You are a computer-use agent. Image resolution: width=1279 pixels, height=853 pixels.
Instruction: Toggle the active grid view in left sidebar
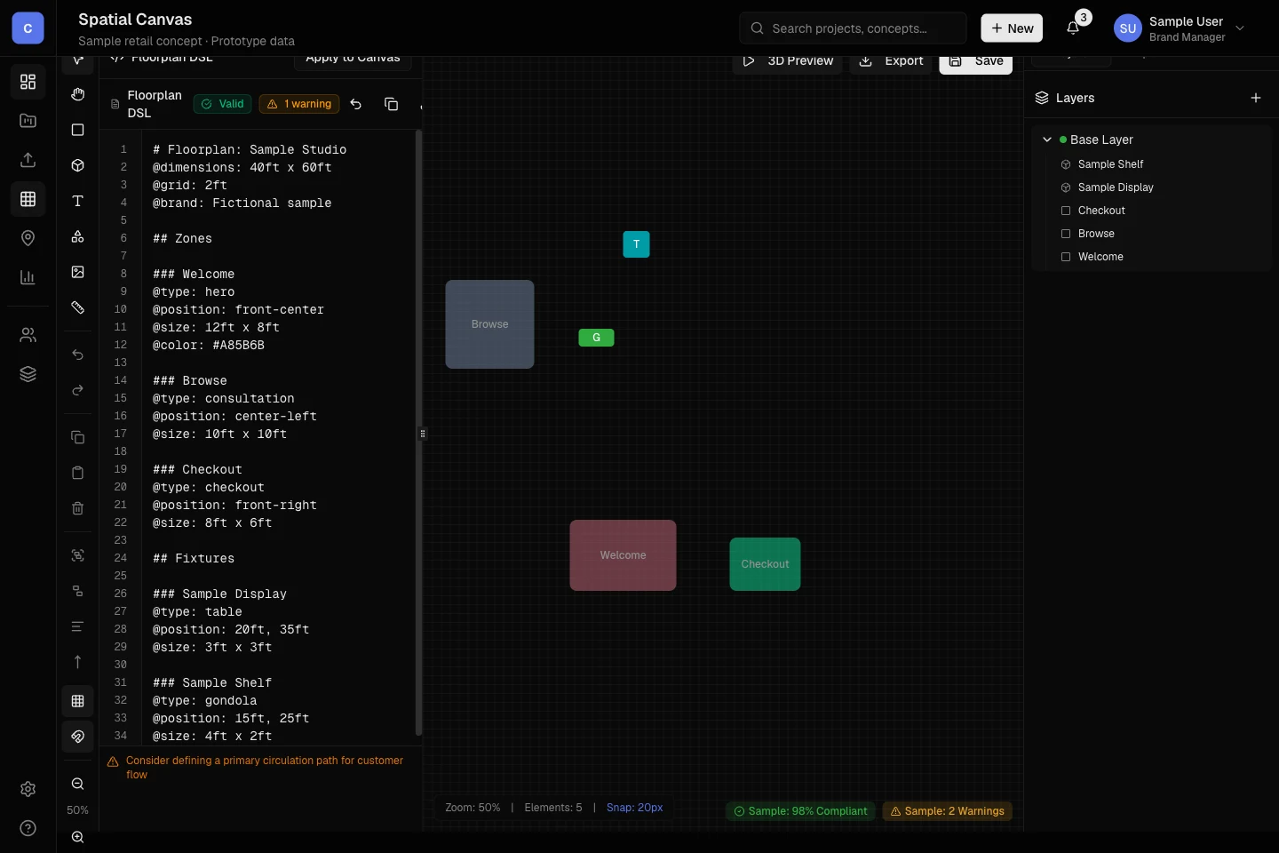(x=28, y=199)
